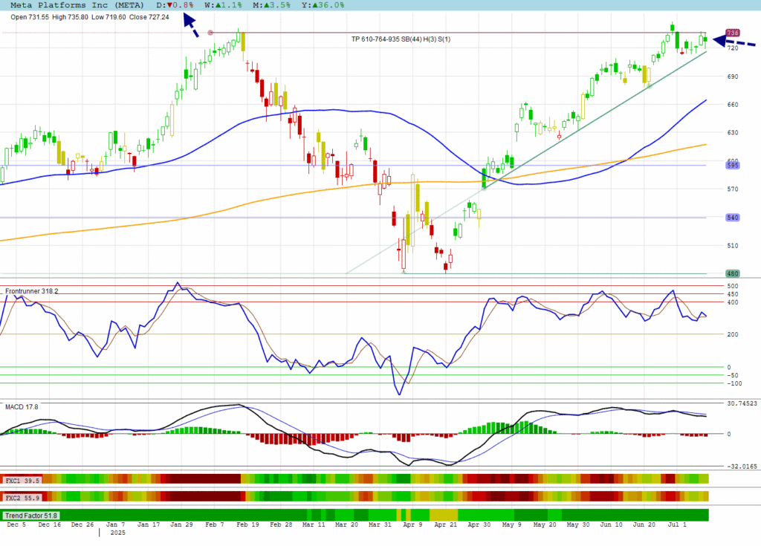Click the May 20 date label

pos(545,524)
